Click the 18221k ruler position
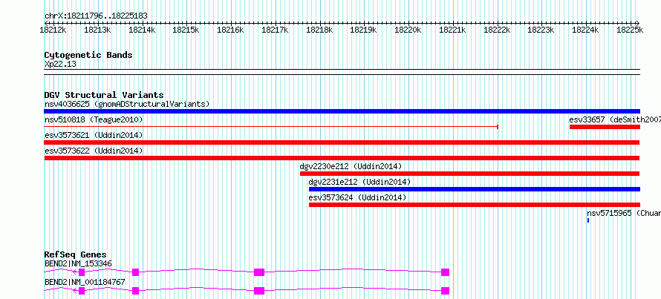Image resolution: width=661 pixels, height=299 pixels. point(452,30)
